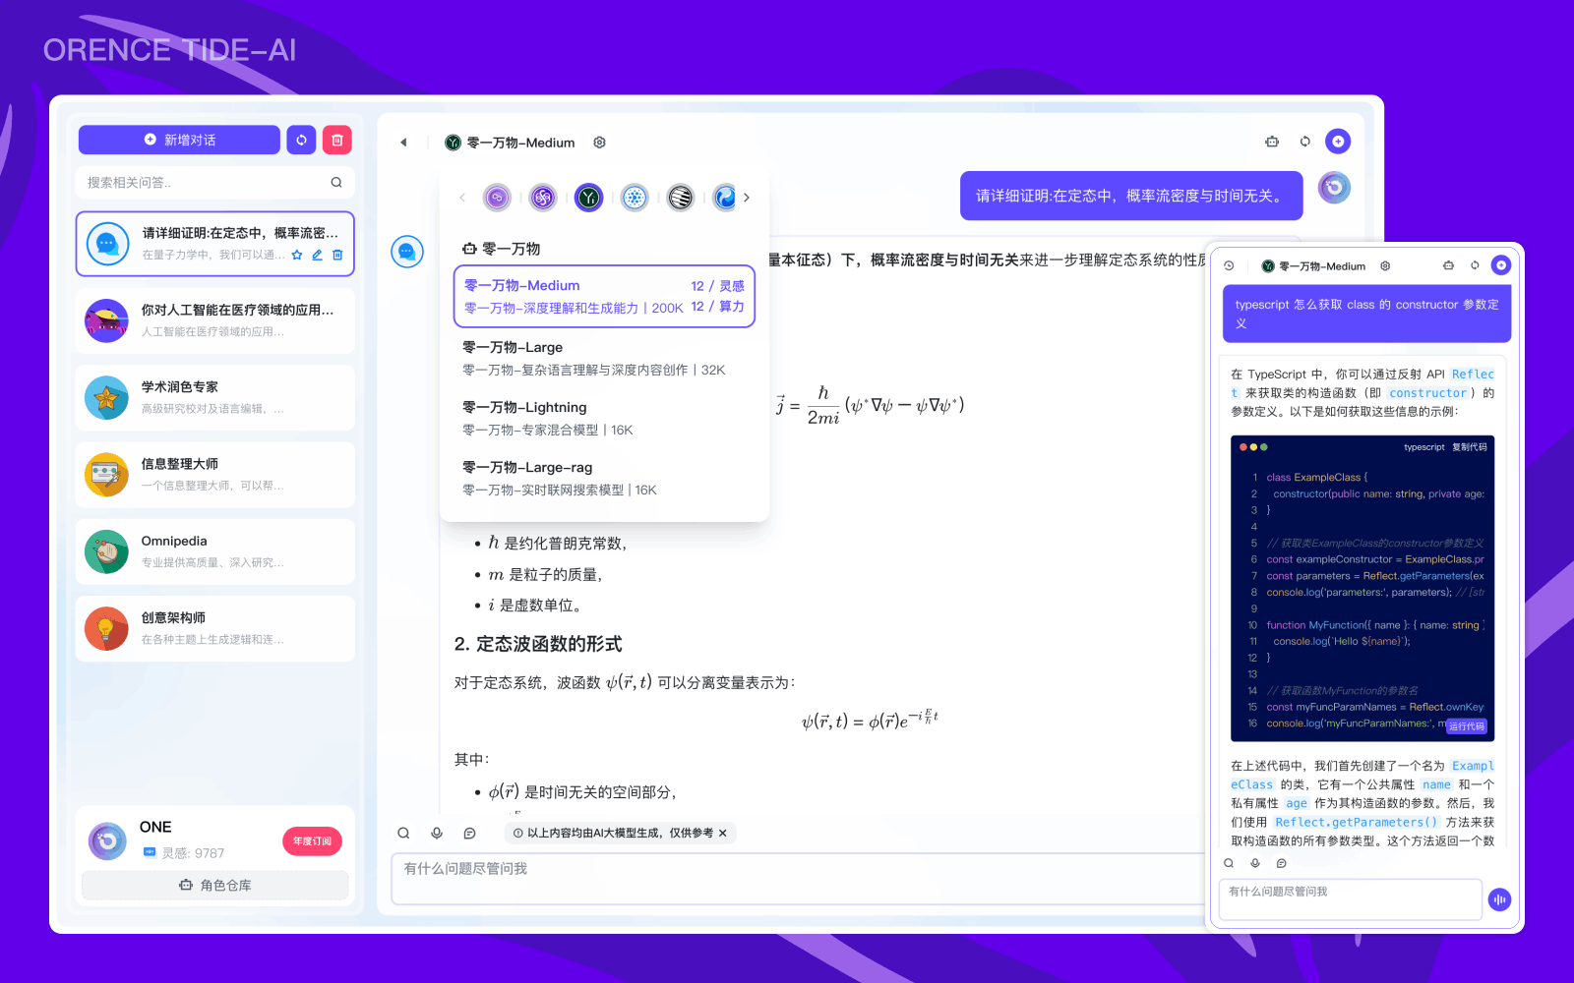Click the microphone icon in the floating window footer
1574x983 pixels.
click(1255, 863)
